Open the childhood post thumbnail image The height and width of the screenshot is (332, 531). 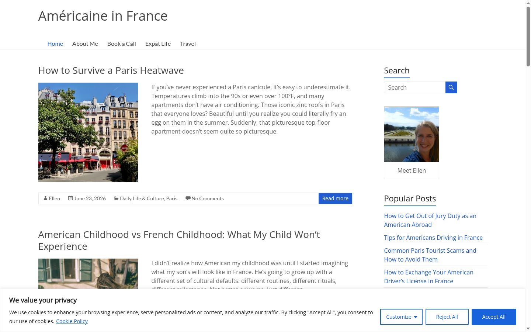pyautogui.click(x=88, y=274)
